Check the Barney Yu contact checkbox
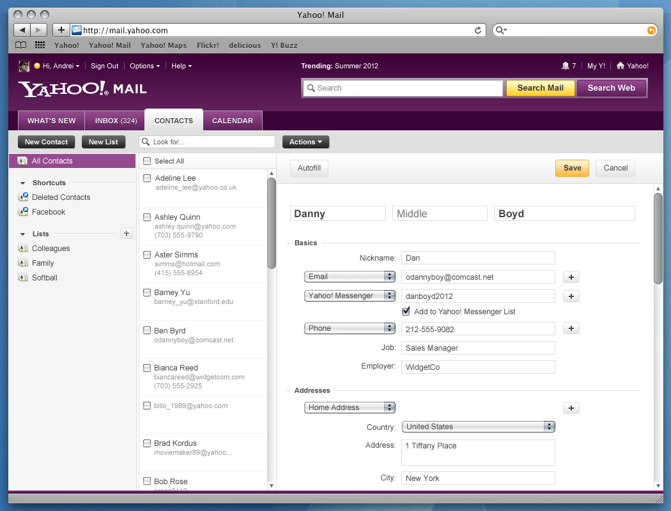Viewport: 671px width, 511px height. (x=147, y=293)
